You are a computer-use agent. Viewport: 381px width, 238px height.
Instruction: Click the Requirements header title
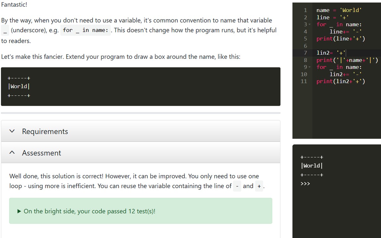click(45, 131)
